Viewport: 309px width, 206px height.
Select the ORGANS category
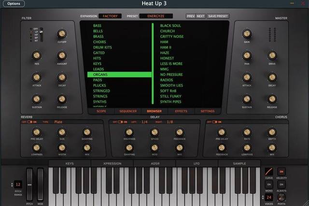[119, 74]
